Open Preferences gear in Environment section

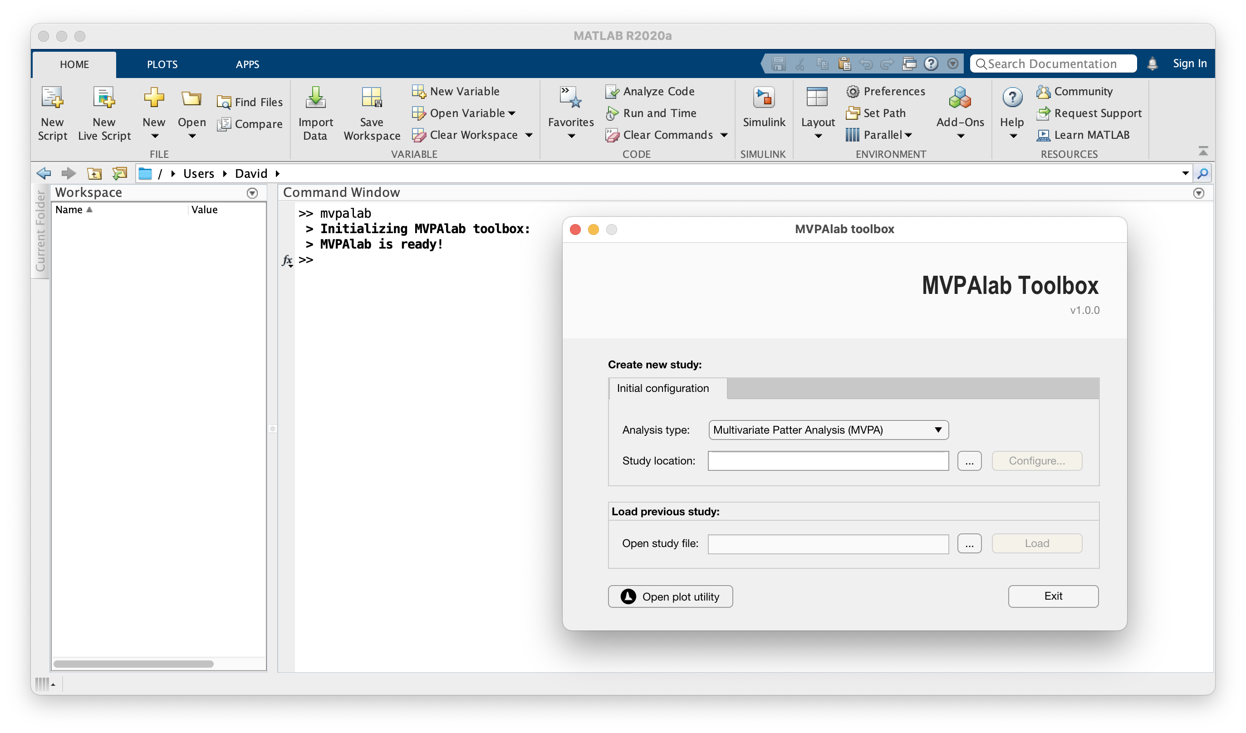tap(853, 92)
